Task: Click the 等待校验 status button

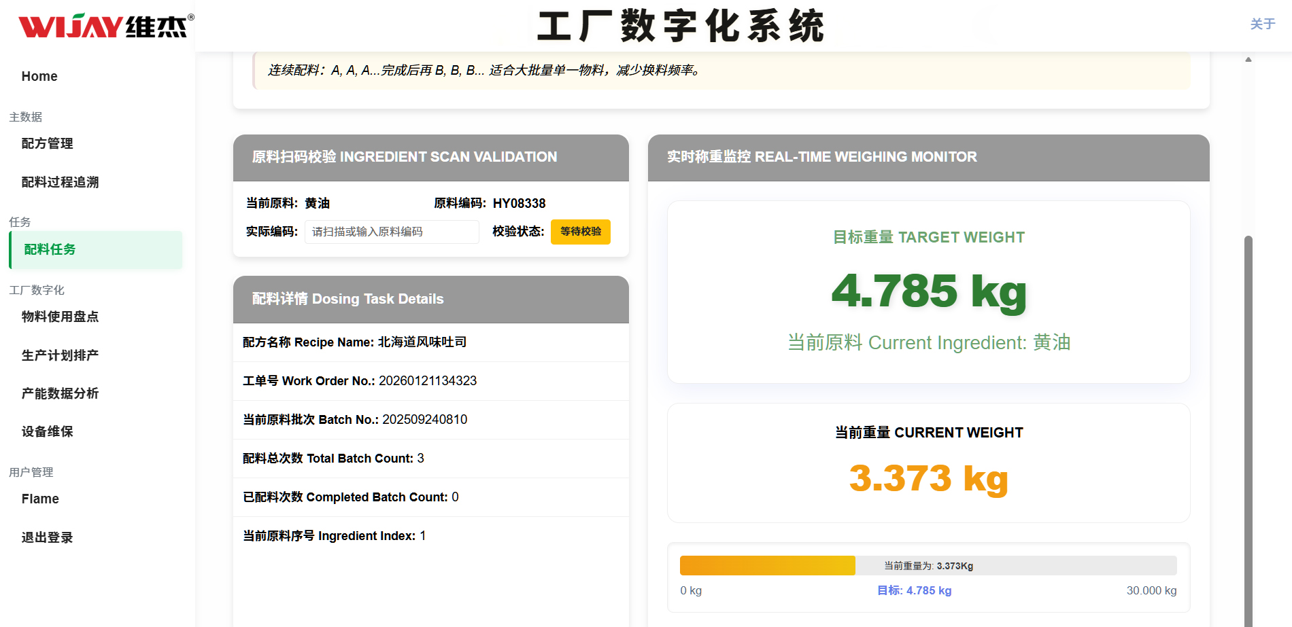Action: coord(580,232)
